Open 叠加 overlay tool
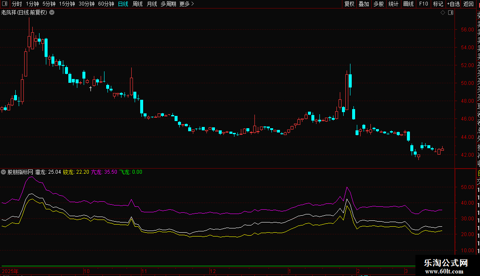Viewport: 480px width, 276px height. point(364,4)
